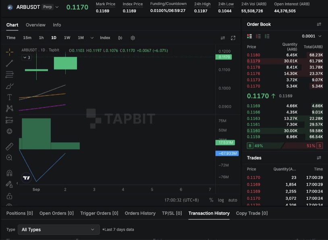328x240 pixels.
Task: Select the crosshair cursor tool
Action: (x=9, y=52)
